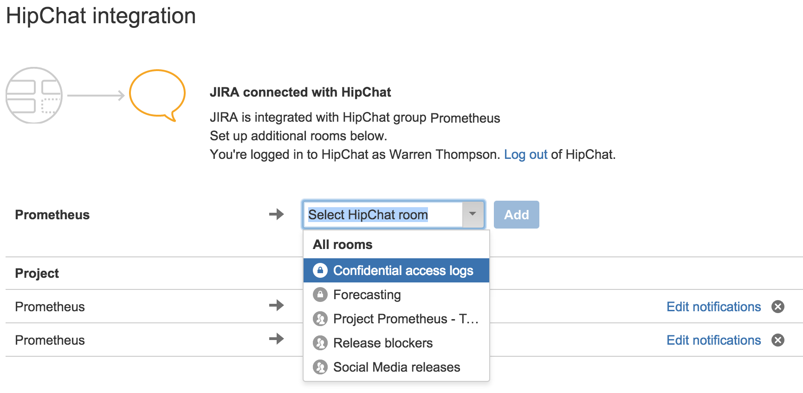Click lock icon beside Forecasting
The height and width of the screenshot is (393, 803).
[320, 295]
